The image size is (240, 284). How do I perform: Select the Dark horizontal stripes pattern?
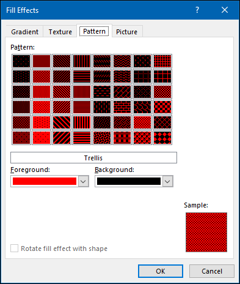(x=82, y=138)
